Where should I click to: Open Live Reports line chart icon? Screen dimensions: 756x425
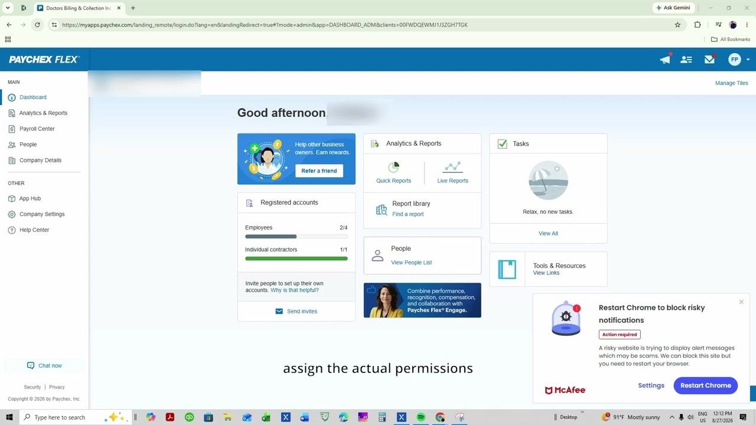coord(452,167)
